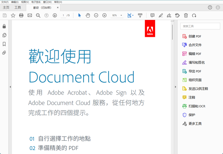Screen dimensions: 223x154
Task: Open the 窗口(W) menu
Action: 47,2
